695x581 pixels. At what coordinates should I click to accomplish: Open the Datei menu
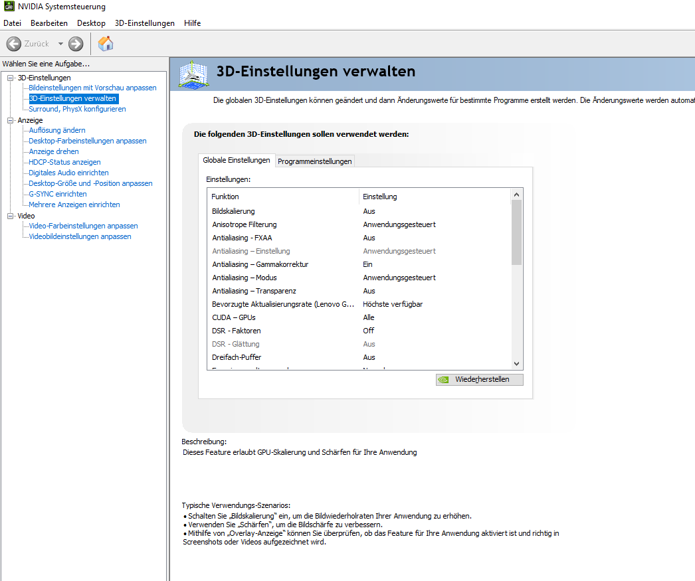pyautogui.click(x=13, y=23)
